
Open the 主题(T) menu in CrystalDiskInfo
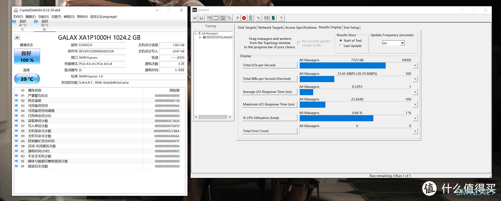(56, 17)
